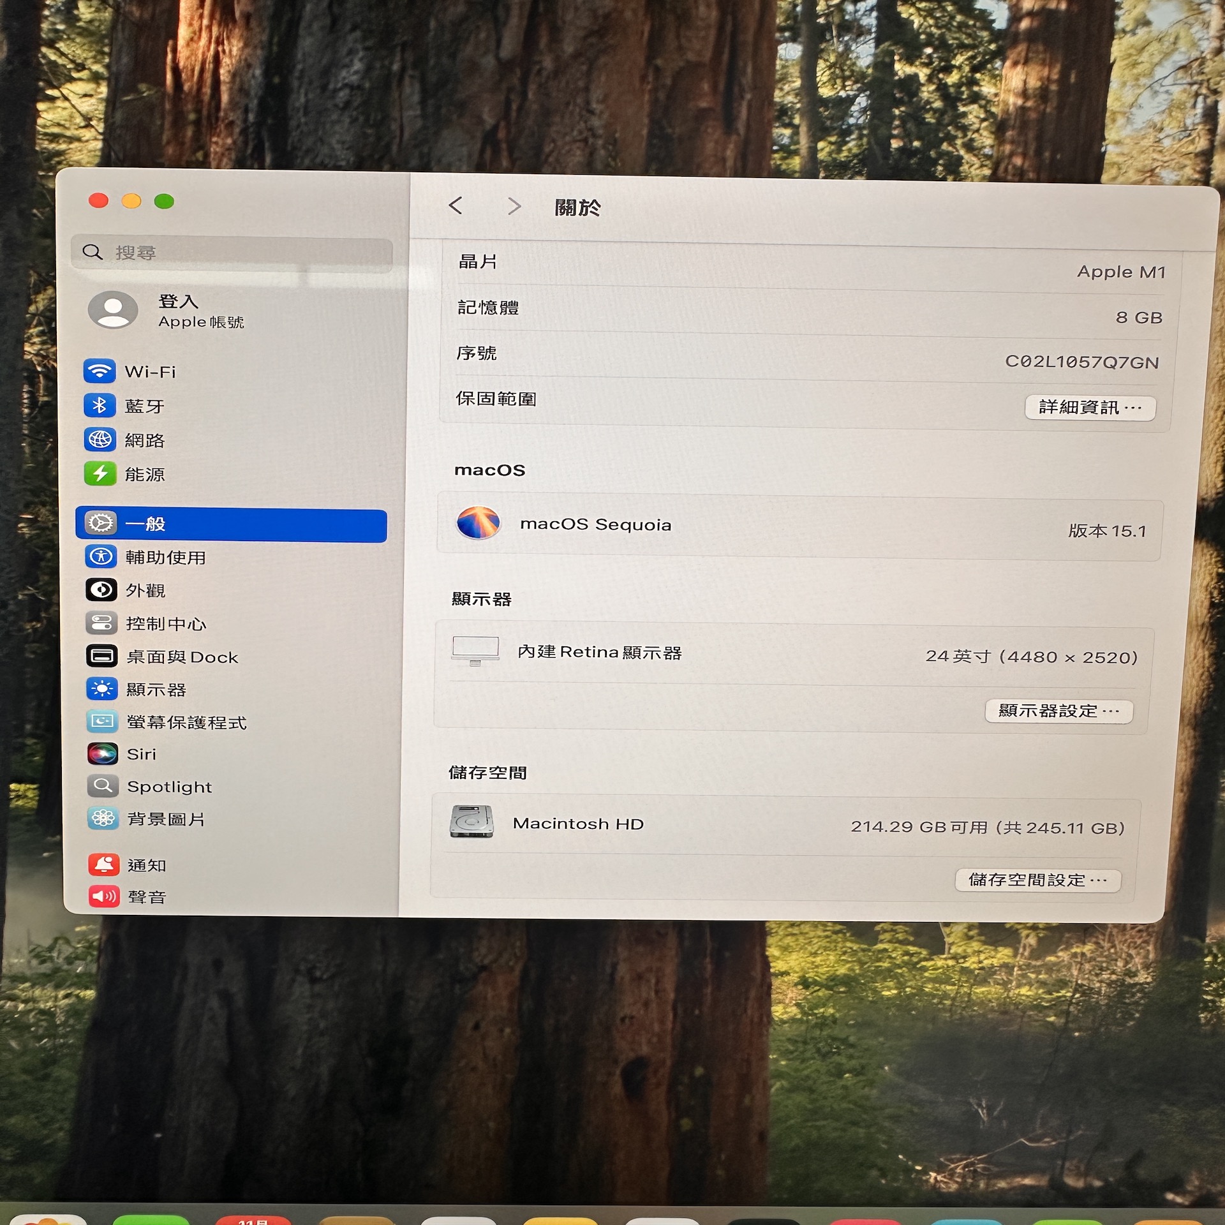
Task: Click the 8 GB memory value
Action: click(x=1140, y=317)
